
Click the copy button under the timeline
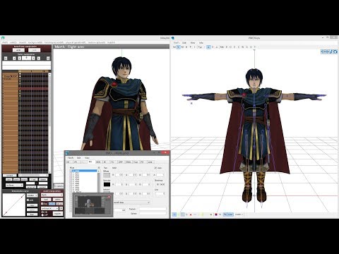point(9,179)
